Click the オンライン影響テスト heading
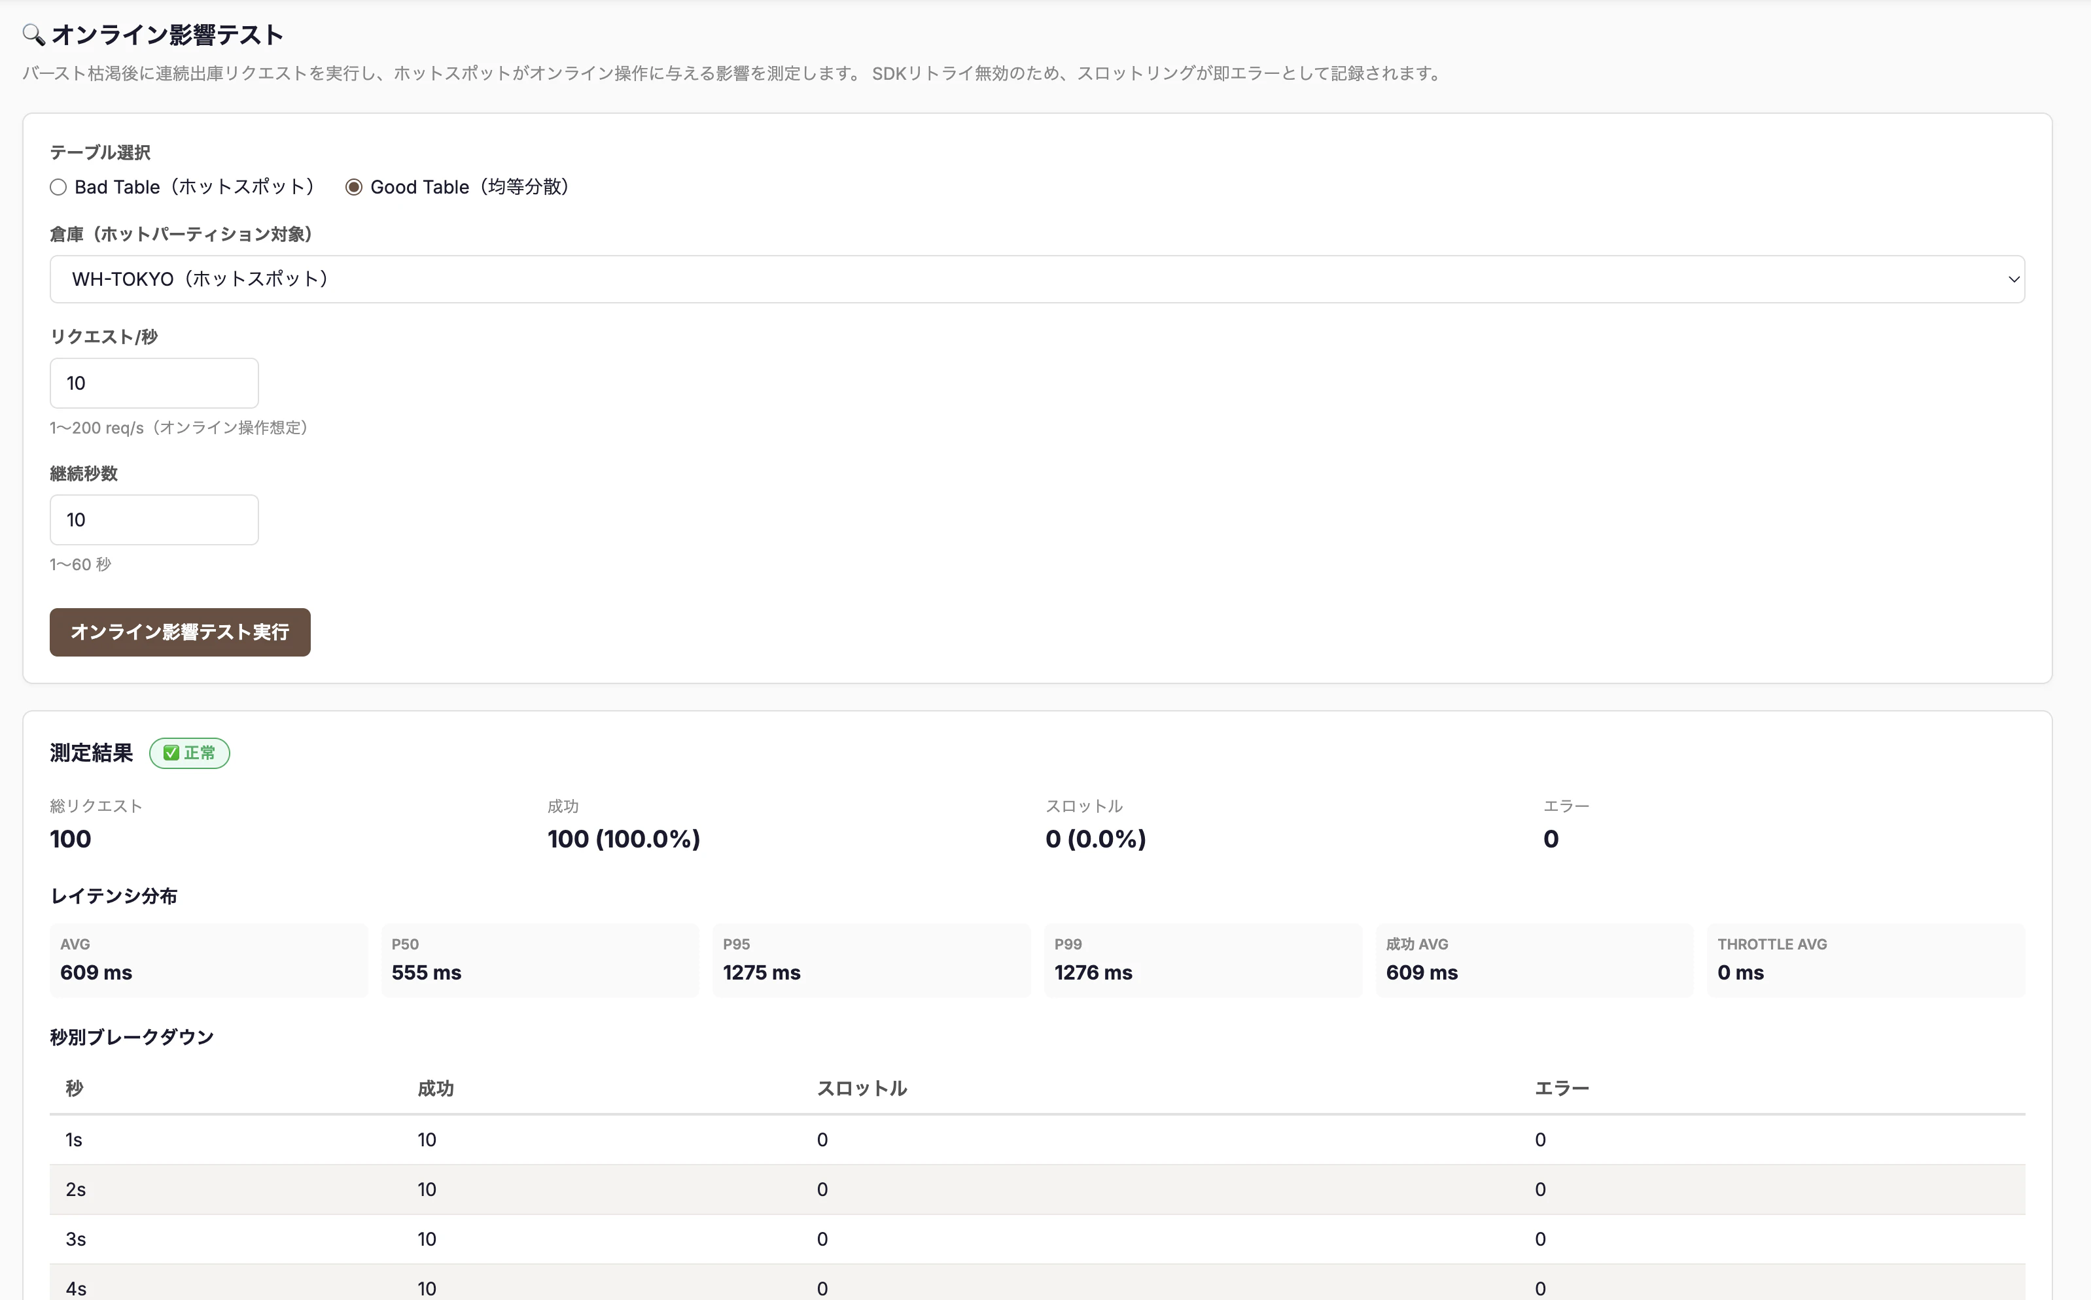Screen dimensions: 2091x1300 (x=167, y=35)
